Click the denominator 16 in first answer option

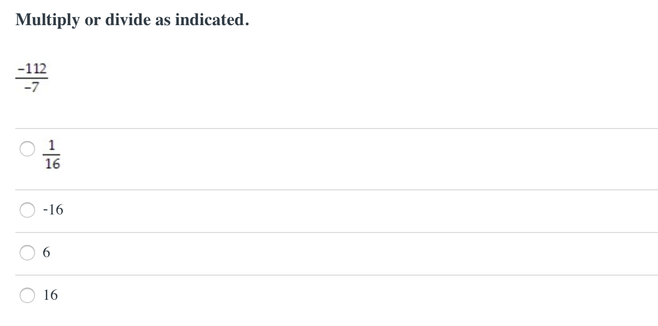[52, 164]
